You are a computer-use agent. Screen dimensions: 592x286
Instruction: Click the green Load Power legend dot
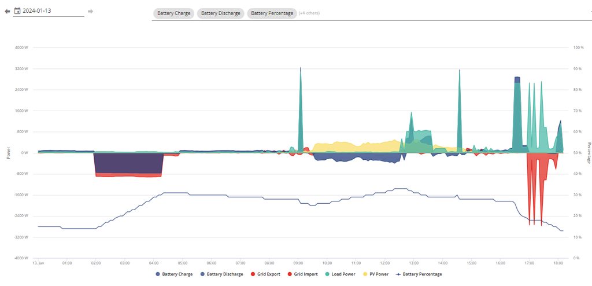click(x=327, y=274)
